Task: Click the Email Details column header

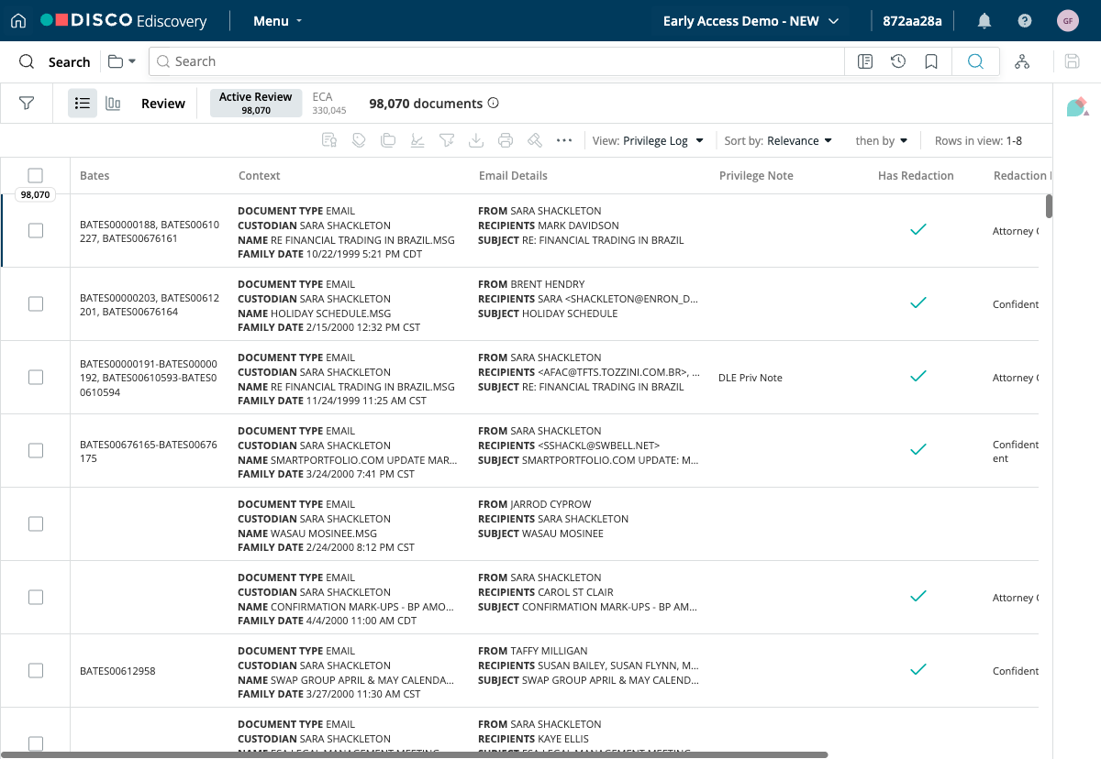Action: [x=513, y=175]
